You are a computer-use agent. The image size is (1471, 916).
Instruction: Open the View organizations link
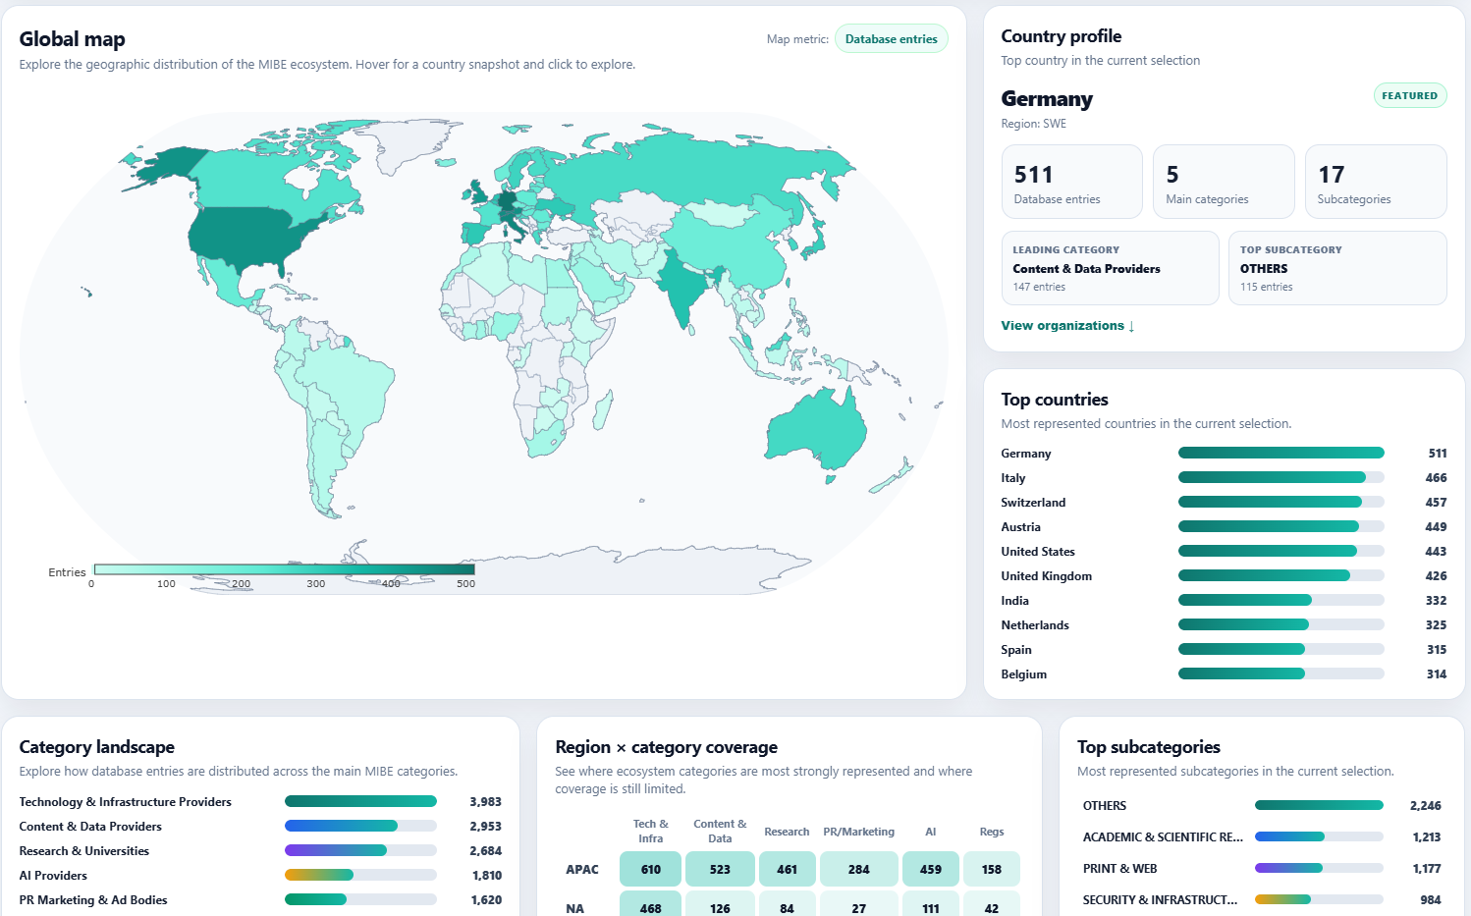[1067, 326]
